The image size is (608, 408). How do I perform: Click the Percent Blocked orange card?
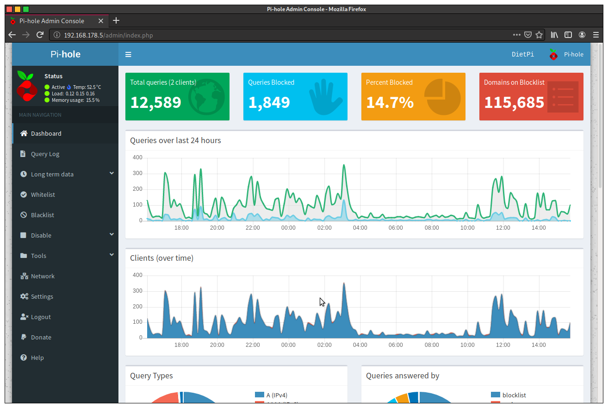tap(413, 96)
